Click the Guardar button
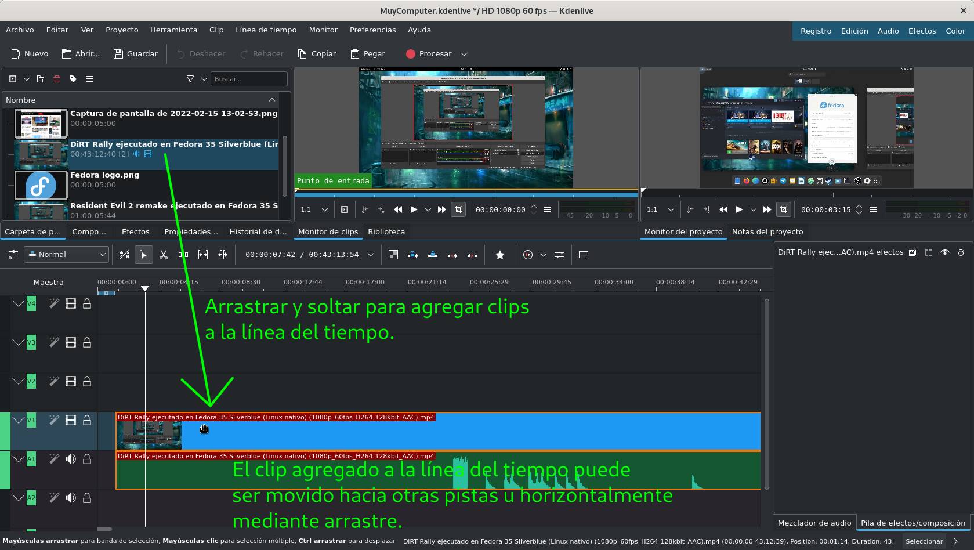 135,54
